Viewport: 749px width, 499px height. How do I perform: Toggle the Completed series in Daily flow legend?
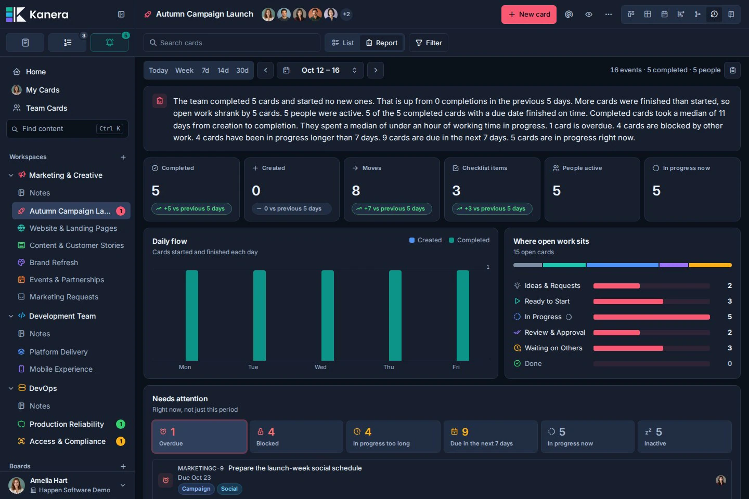point(469,240)
